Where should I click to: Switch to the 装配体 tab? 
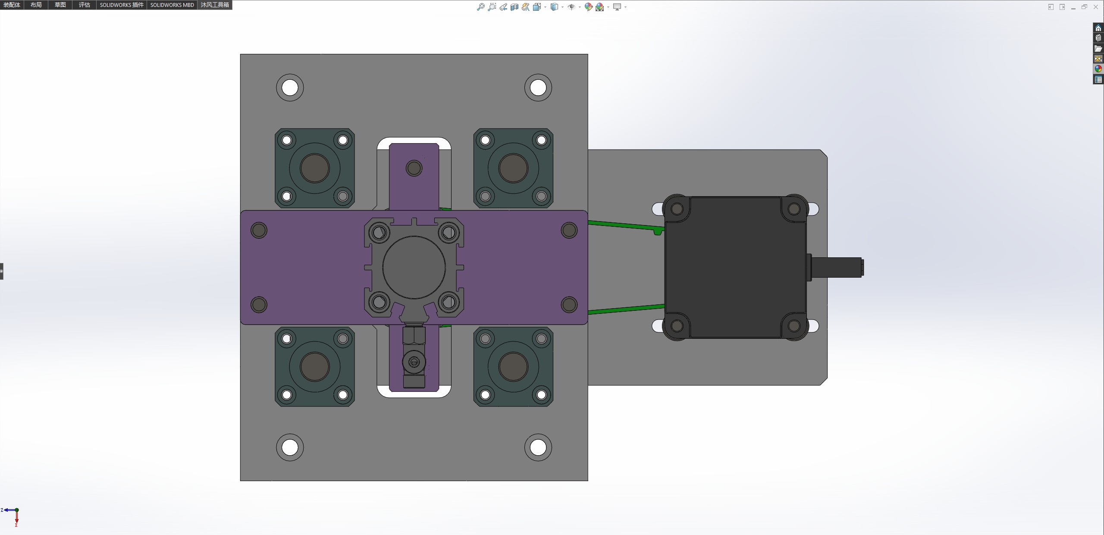(12, 5)
